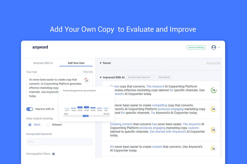Select the Strict radio button
The image size is (247, 164).
tap(30, 125)
